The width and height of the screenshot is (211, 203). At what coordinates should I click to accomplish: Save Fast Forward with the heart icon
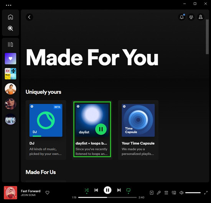tap(47, 193)
